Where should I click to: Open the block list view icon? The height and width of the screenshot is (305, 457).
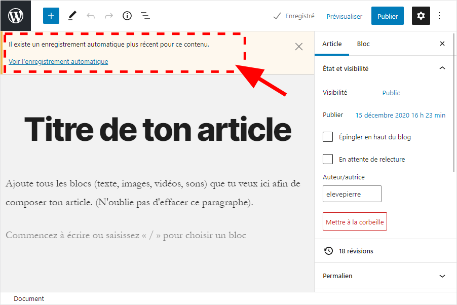pyautogui.click(x=145, y=16)
